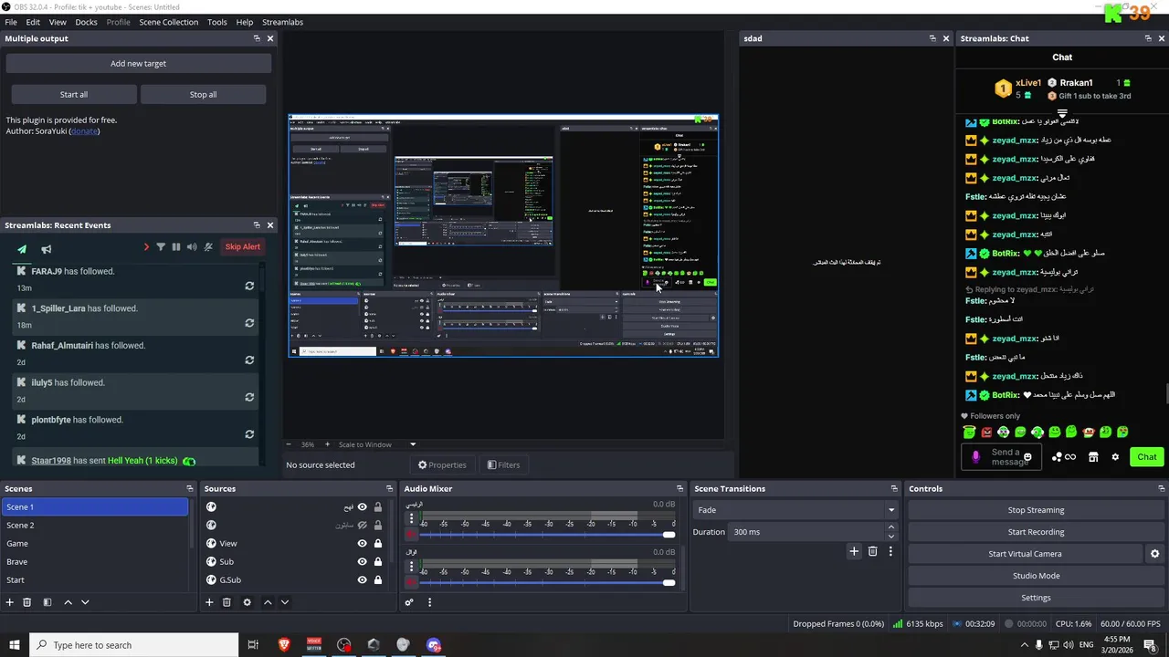Decrease transition duration with the down stepper arrow
The width and height of the screenshot is (1169, 657).
[x=891, y=537]
